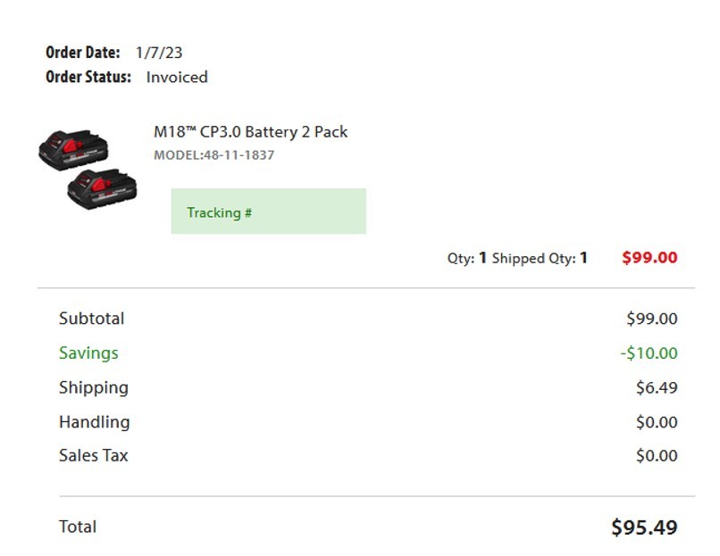
Task: Click the green Savings label
Action: [x=88, y=353]
